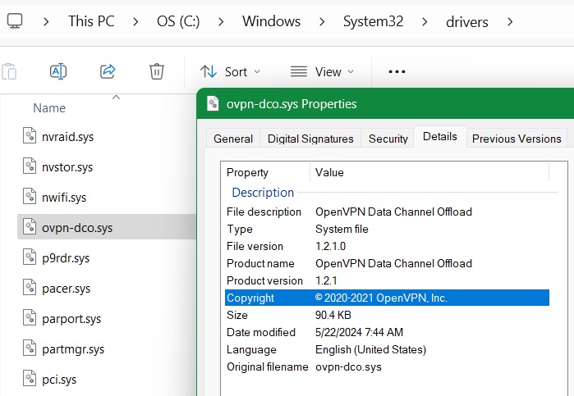The image size is (574, 396).
Task: Select the pci.sys file name
Action: click(x=59, y=379)
